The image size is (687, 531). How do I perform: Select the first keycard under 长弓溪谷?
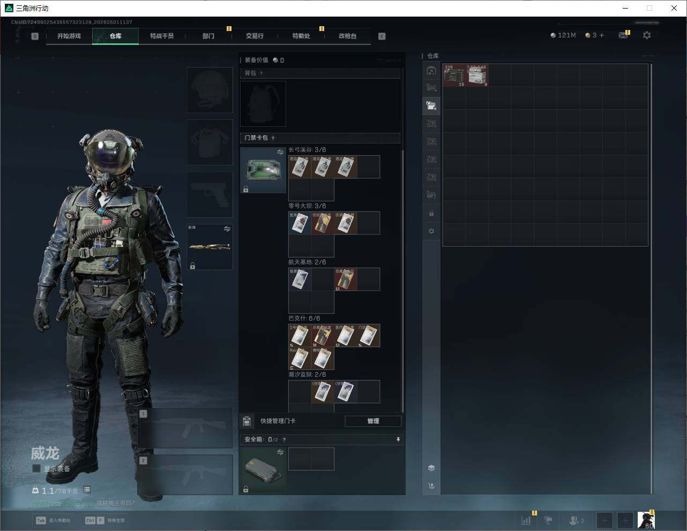300,167
